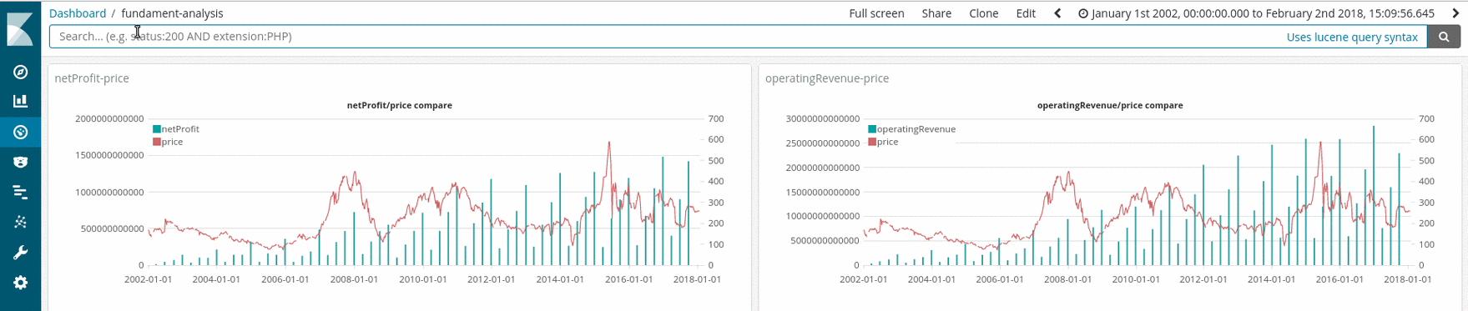Select the Dashboard gauge icon
Image resolution: width=1468 pixels, height=311 pixels.
(20, 132)
